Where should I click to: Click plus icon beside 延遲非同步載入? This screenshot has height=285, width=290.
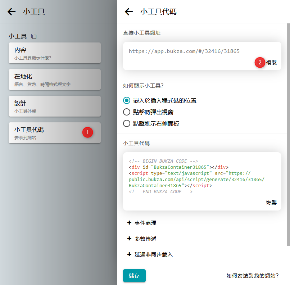(x=129, y=254)
